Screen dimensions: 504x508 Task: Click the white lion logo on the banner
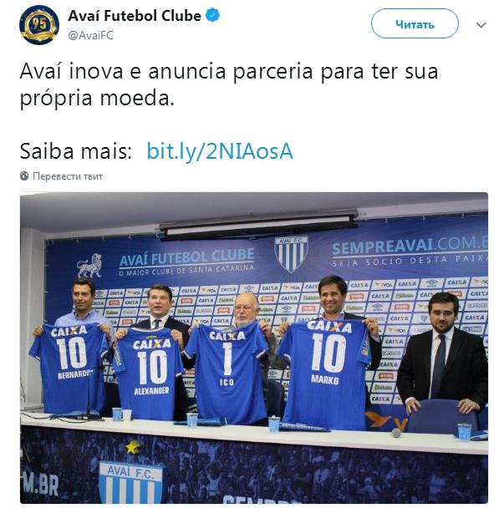tap(89, 266)
